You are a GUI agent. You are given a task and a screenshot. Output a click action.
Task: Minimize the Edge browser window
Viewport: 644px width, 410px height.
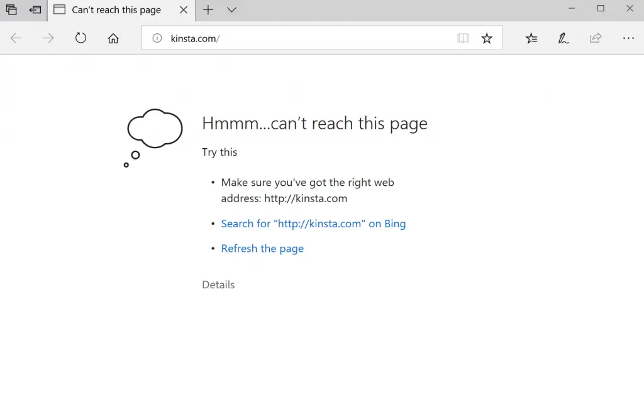pyautogui.click(x=571, y=9)
